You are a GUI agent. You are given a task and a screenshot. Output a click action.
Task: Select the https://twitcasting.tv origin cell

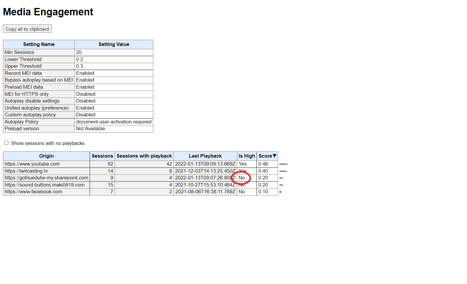coord(26,171)
